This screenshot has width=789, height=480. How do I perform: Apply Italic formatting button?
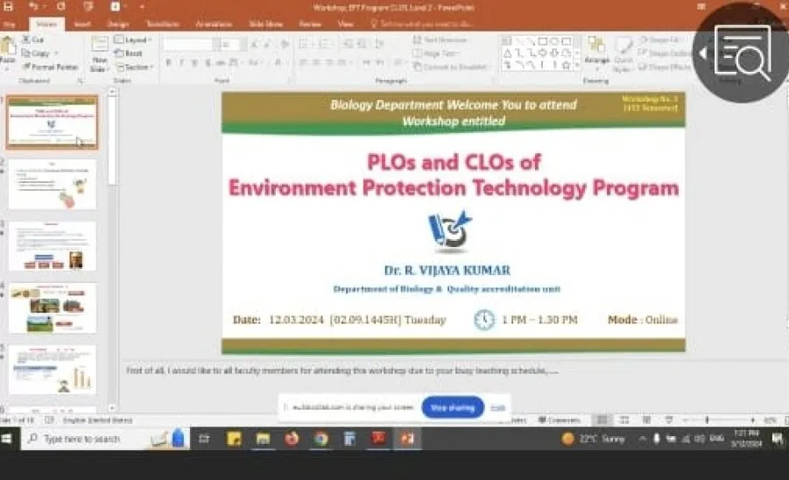pyautogui.click(x=181, y=62)
